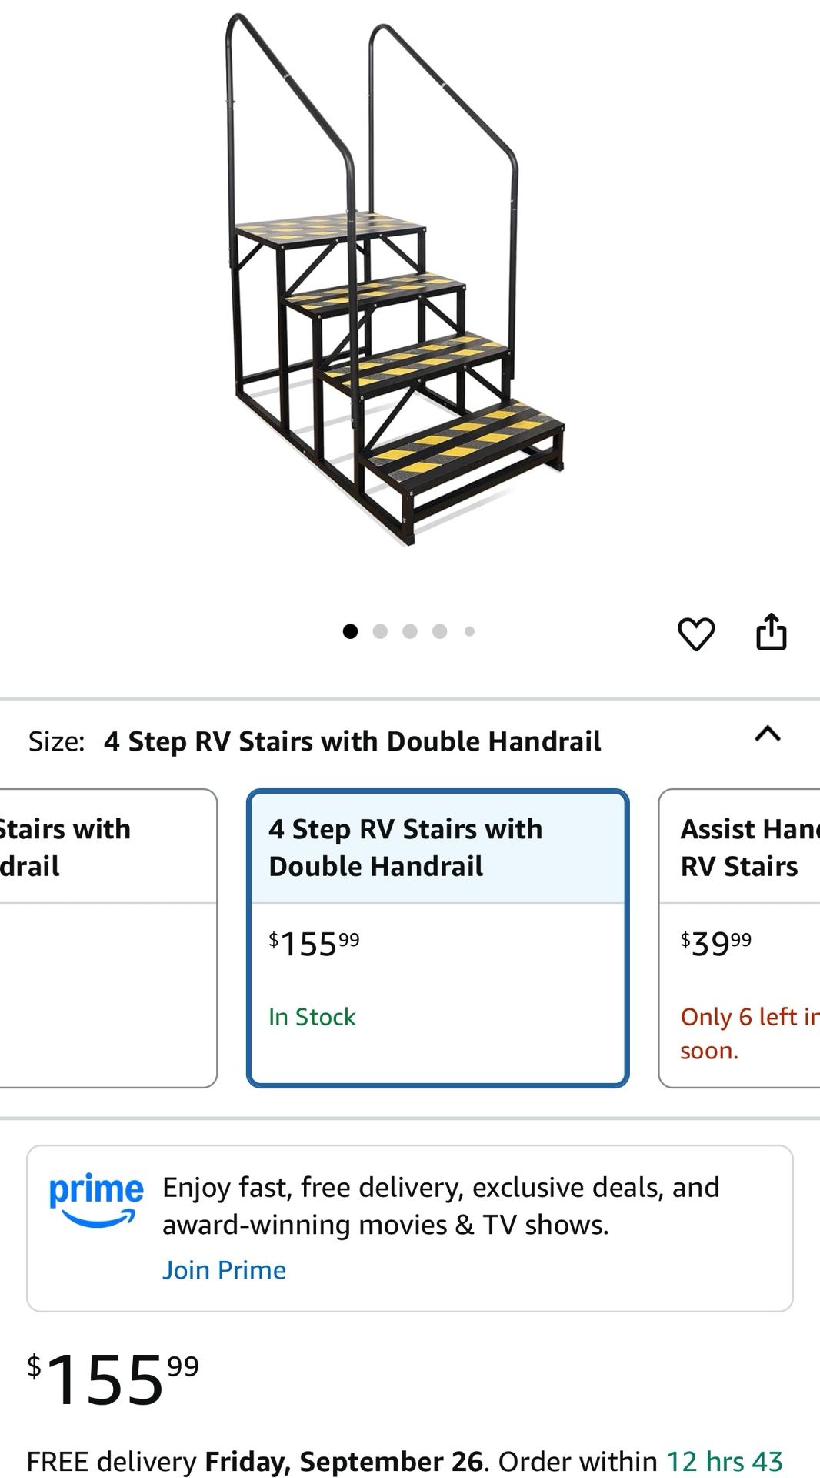Tap the Size label row
The width and height of the screenshot is (820, 1478).
pos(315,741)
